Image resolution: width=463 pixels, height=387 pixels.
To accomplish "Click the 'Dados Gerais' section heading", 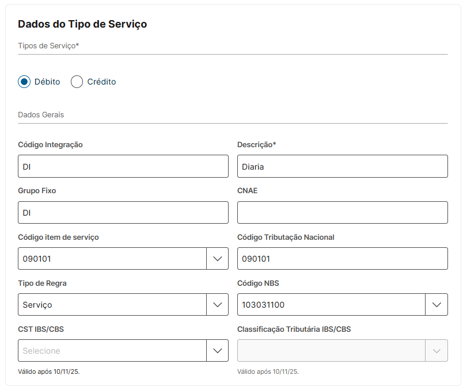I will tap(41, 115).
